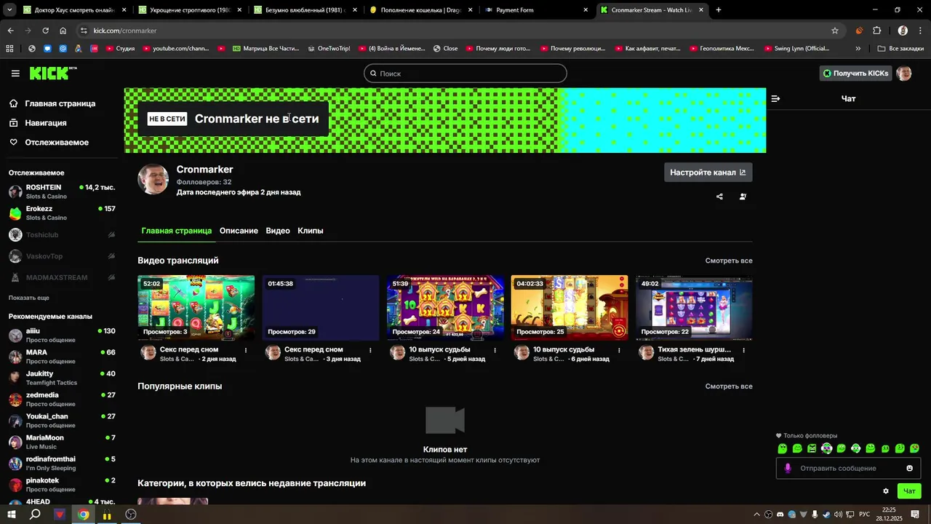
Task: Open options for the 3 дня назад video
Action: (370, 350)
